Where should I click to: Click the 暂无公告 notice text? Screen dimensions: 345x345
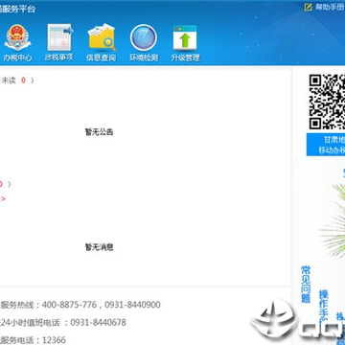tap(99, 132)
